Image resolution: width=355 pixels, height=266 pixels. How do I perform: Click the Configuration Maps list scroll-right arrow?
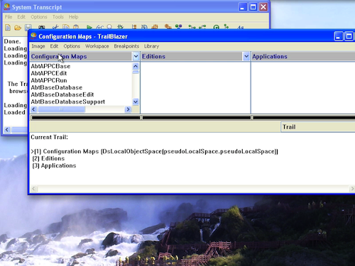point(128,109)
